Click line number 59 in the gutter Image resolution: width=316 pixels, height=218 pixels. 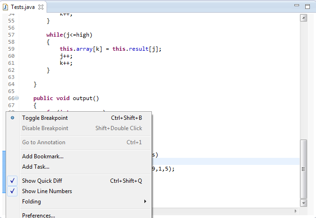click(x=11, y=49)
